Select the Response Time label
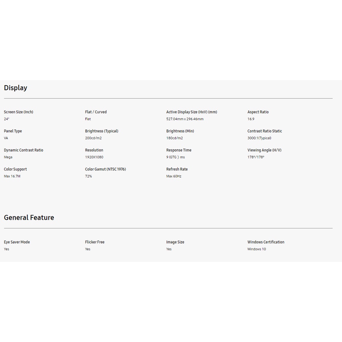 pyautogui.click(x=179, y=150)
